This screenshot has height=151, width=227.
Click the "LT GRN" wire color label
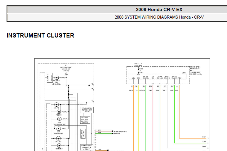pos(142,91)
